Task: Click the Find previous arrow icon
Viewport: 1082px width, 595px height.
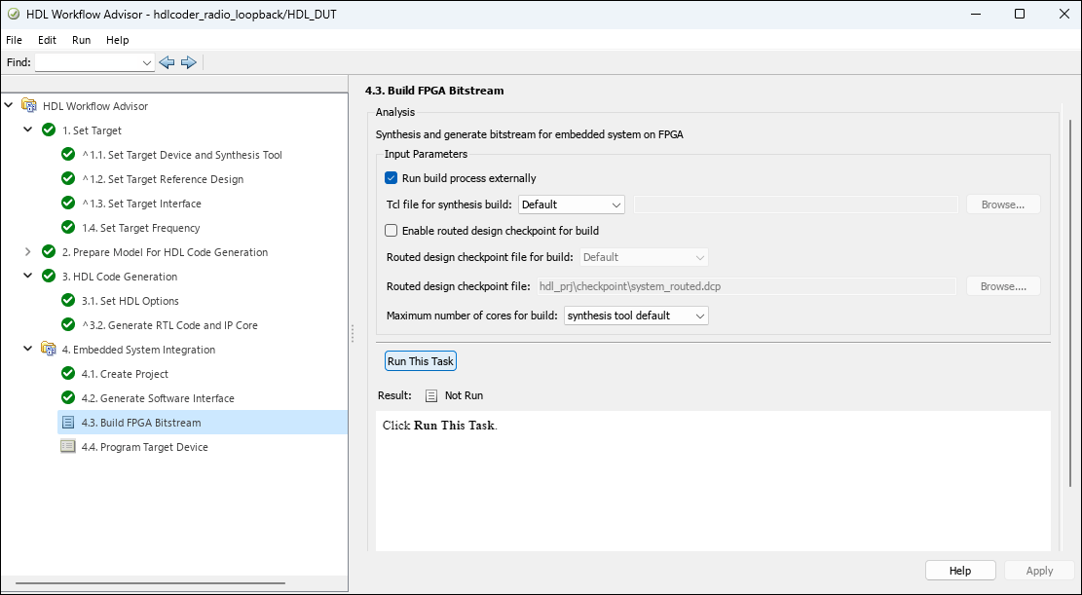Action: [x=167, y=62]
